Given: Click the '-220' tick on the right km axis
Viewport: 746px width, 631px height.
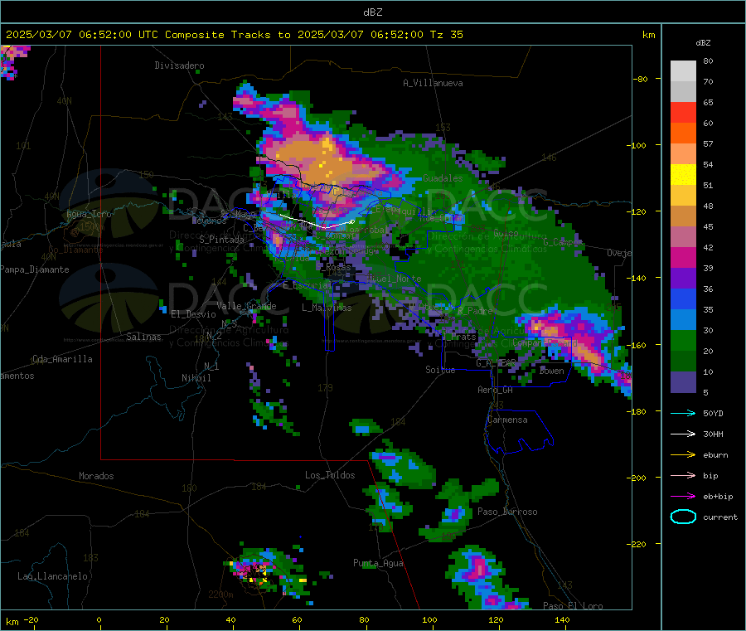Looking at the screenshot, I should tap(637, 544).
